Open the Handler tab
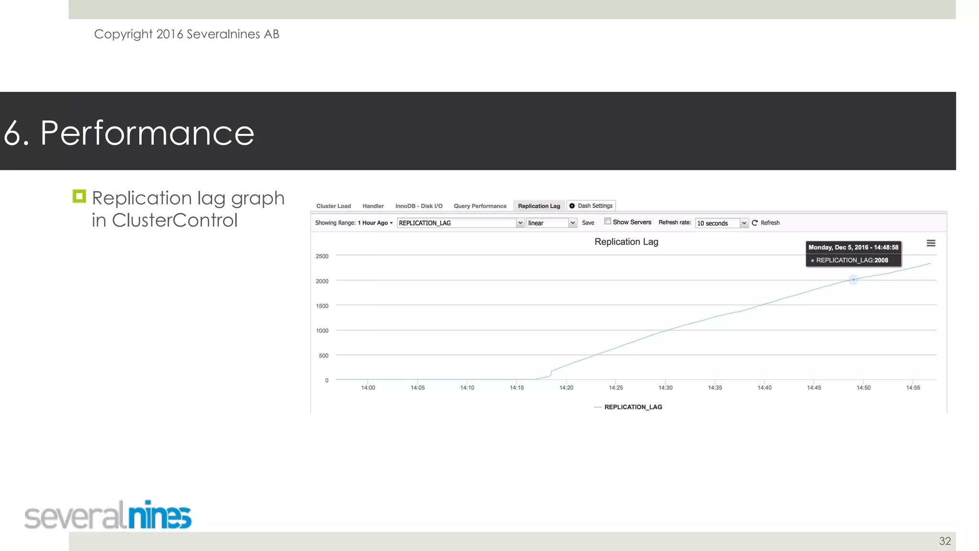The image size is (979, 551). pos(373,206)
